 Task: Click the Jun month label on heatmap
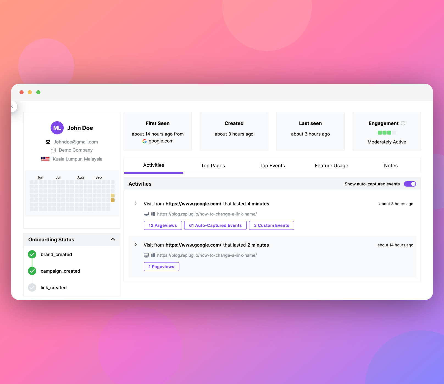40,177
